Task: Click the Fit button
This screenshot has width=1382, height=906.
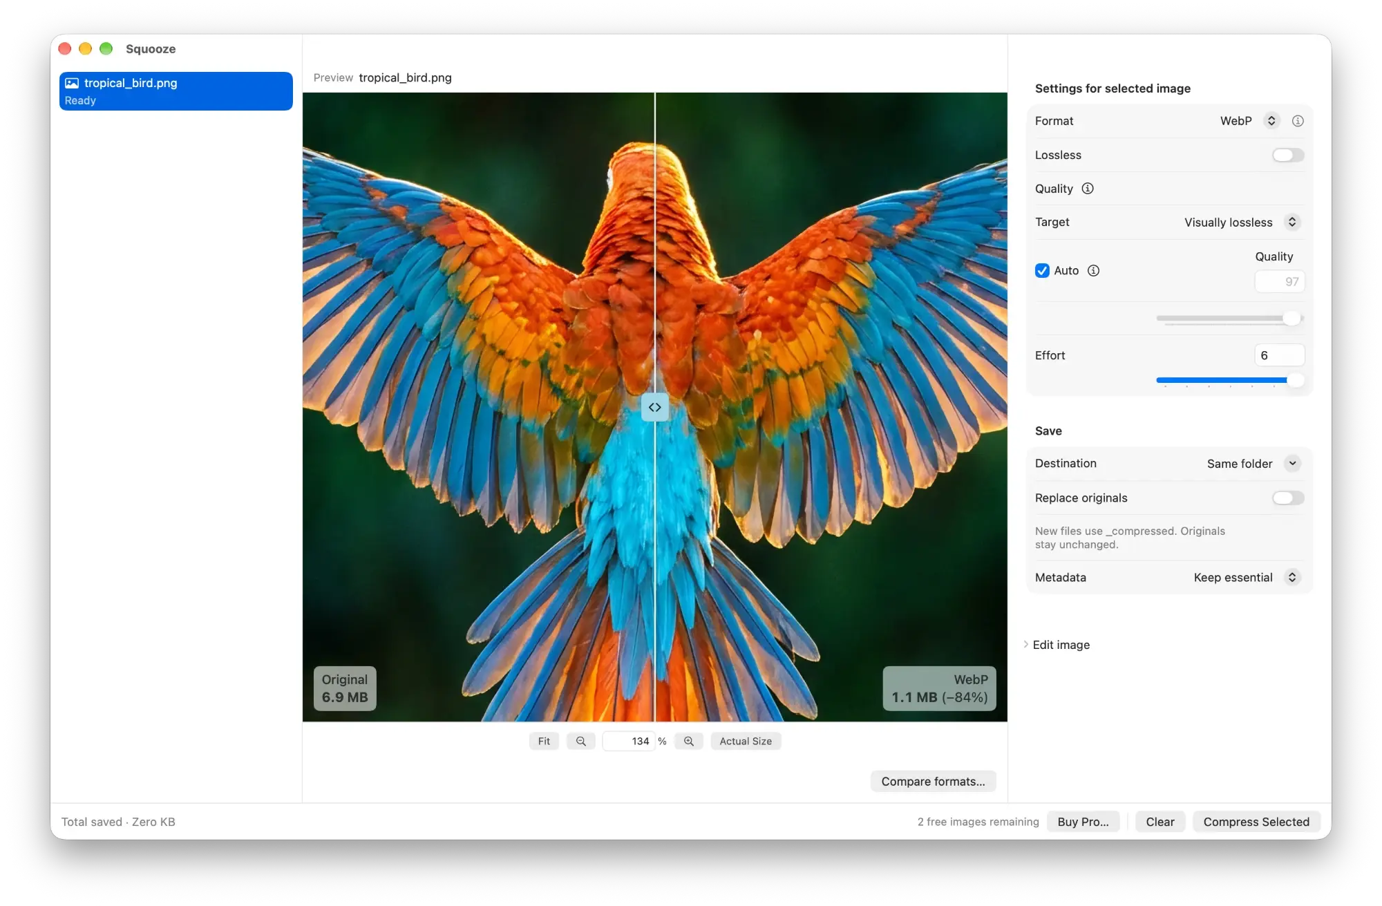Action: (545, 742)
